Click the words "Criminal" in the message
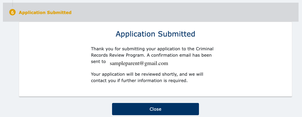This screenshot has height=117, width=302. (205, 49)
